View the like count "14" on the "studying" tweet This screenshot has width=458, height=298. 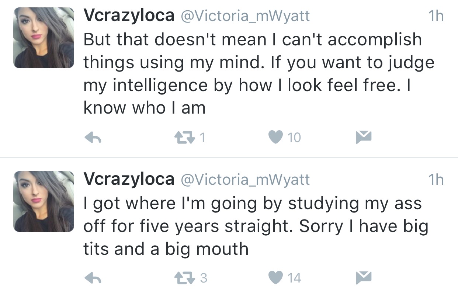[294, 278]
